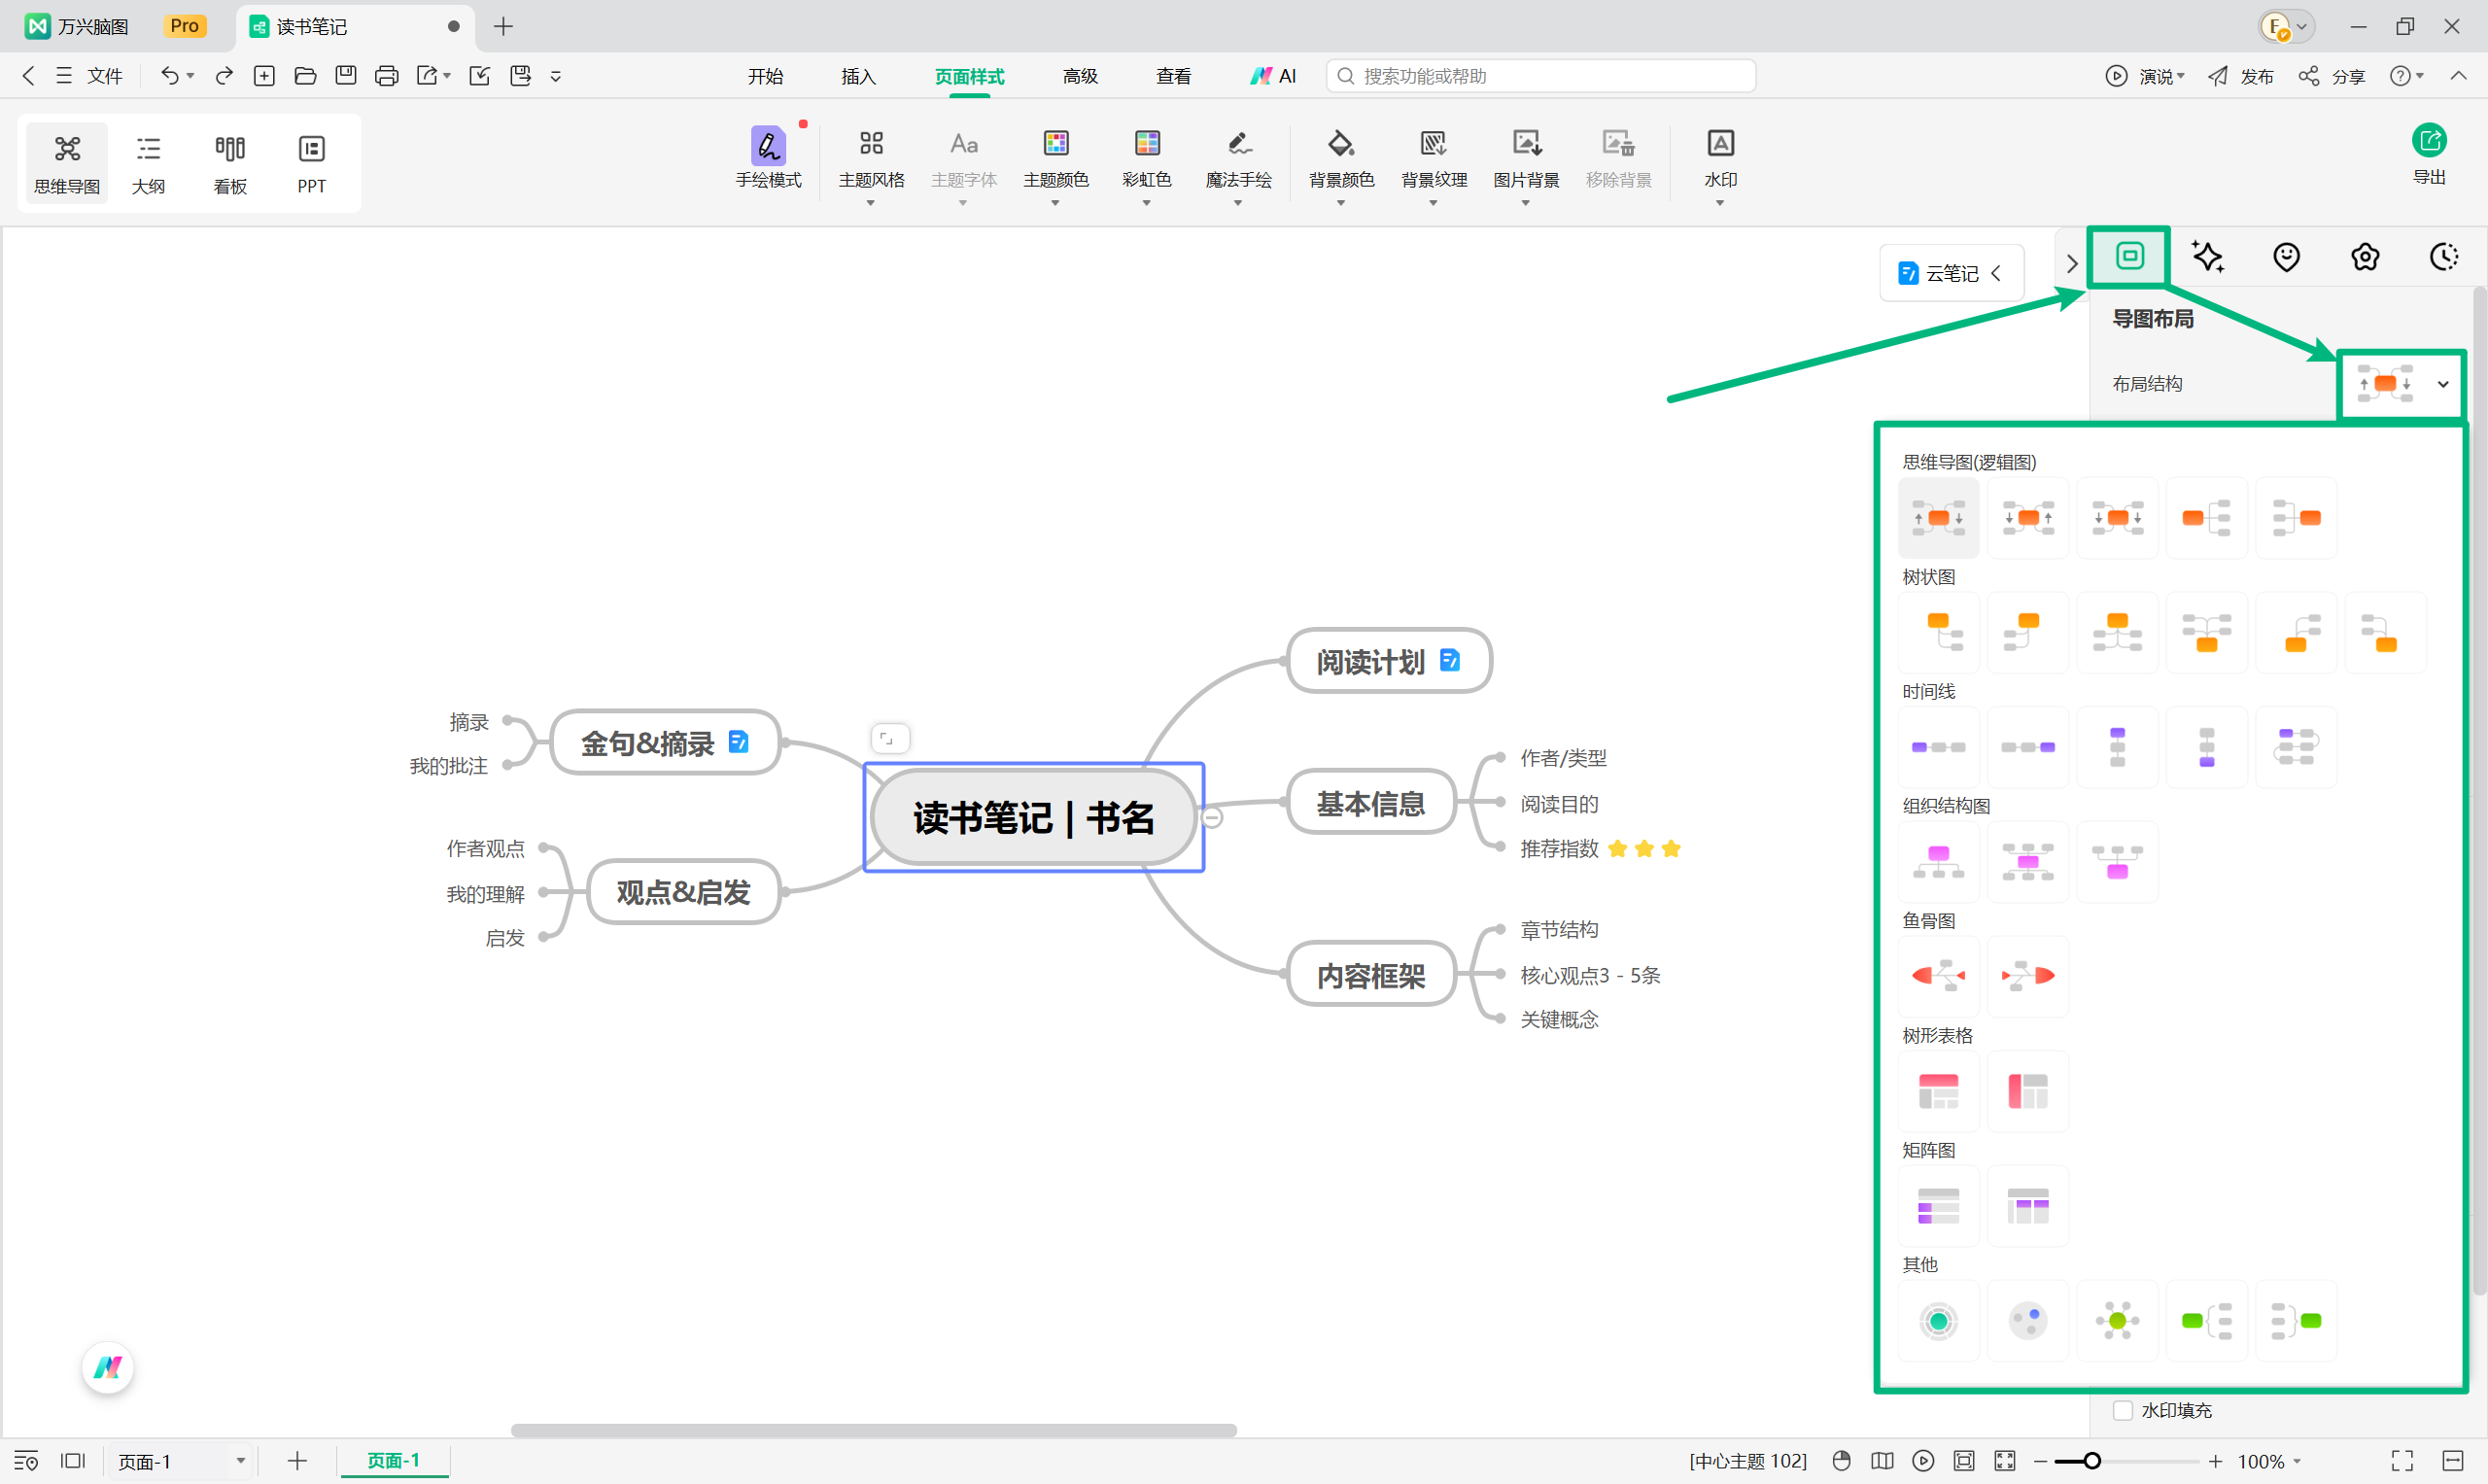The height and width of the screenshot is (1484, 2488).
Task: Select the left-headed fishbone layout
Action: coord(1938,975)
